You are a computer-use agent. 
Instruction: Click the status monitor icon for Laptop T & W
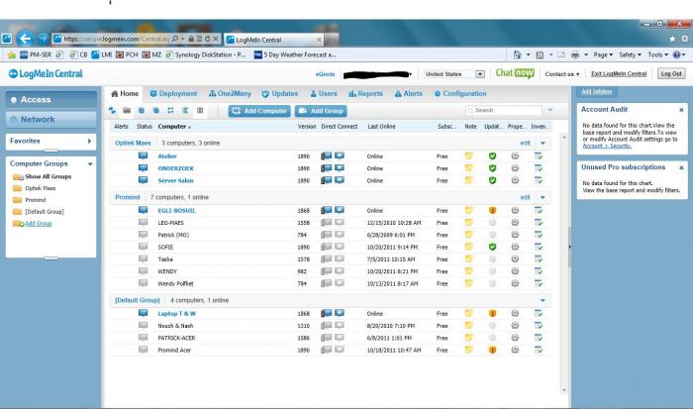[x=143, y=313]
